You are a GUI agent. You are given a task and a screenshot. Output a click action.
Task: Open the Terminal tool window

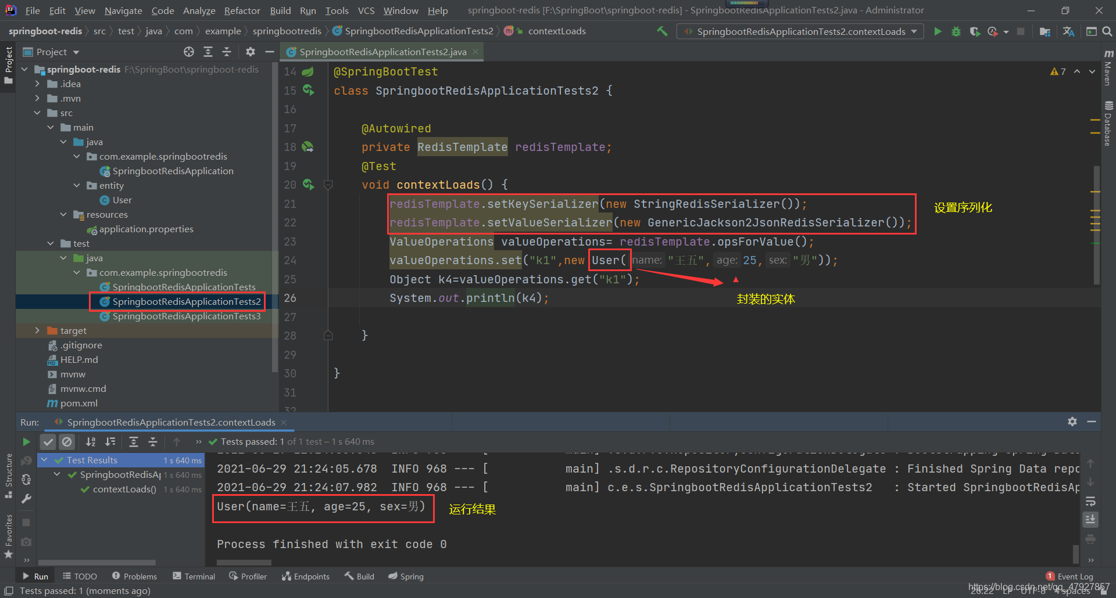(x=194, y=576)
